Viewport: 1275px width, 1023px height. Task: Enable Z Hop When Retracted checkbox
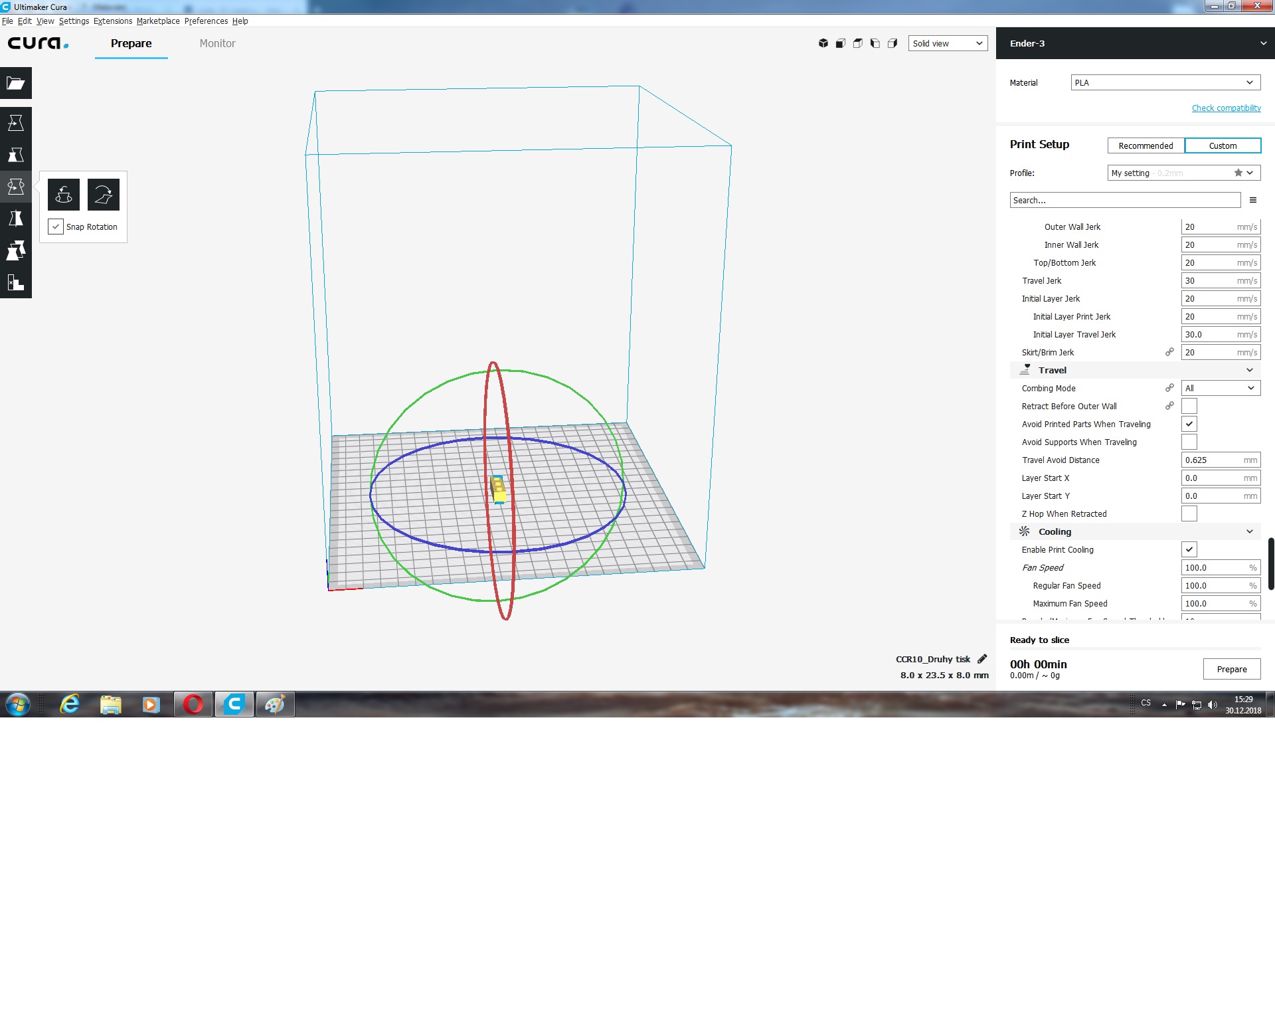click(1189, 513)
